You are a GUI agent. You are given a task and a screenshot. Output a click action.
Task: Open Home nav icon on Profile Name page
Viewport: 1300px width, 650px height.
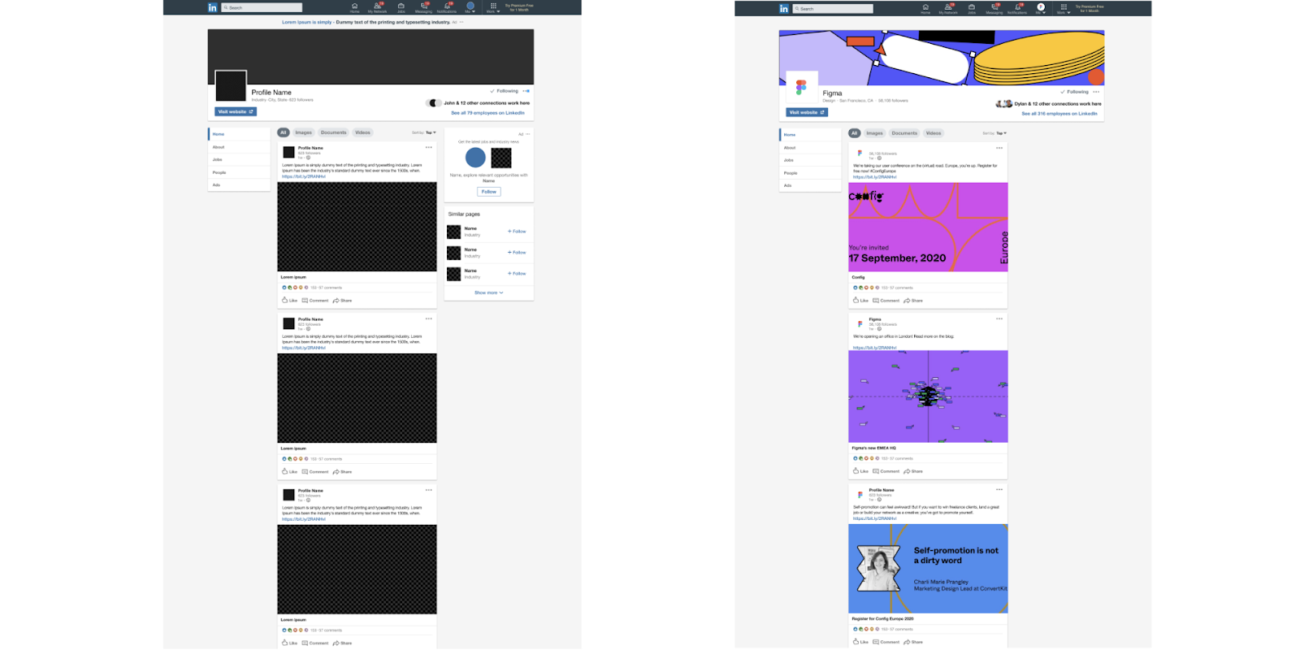click(354, 7)
